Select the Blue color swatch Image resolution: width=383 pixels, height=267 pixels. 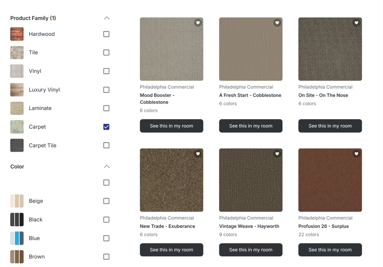(x=17, y=238)
